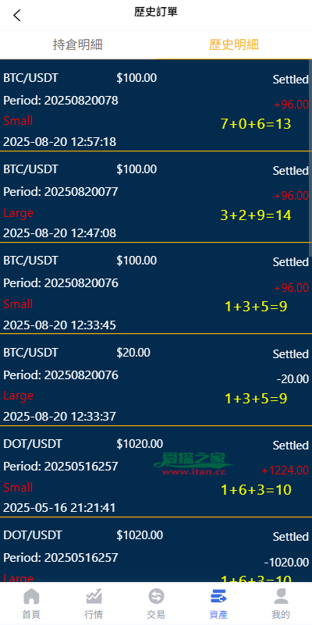Go back using the top-left arrow
Viewport: 312px width, 625px height.
coord(16,16)
